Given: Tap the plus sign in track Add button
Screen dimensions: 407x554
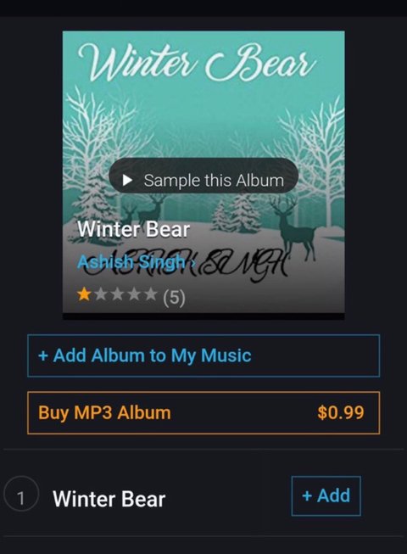Looking at the screenshot, I should point(307,496).
